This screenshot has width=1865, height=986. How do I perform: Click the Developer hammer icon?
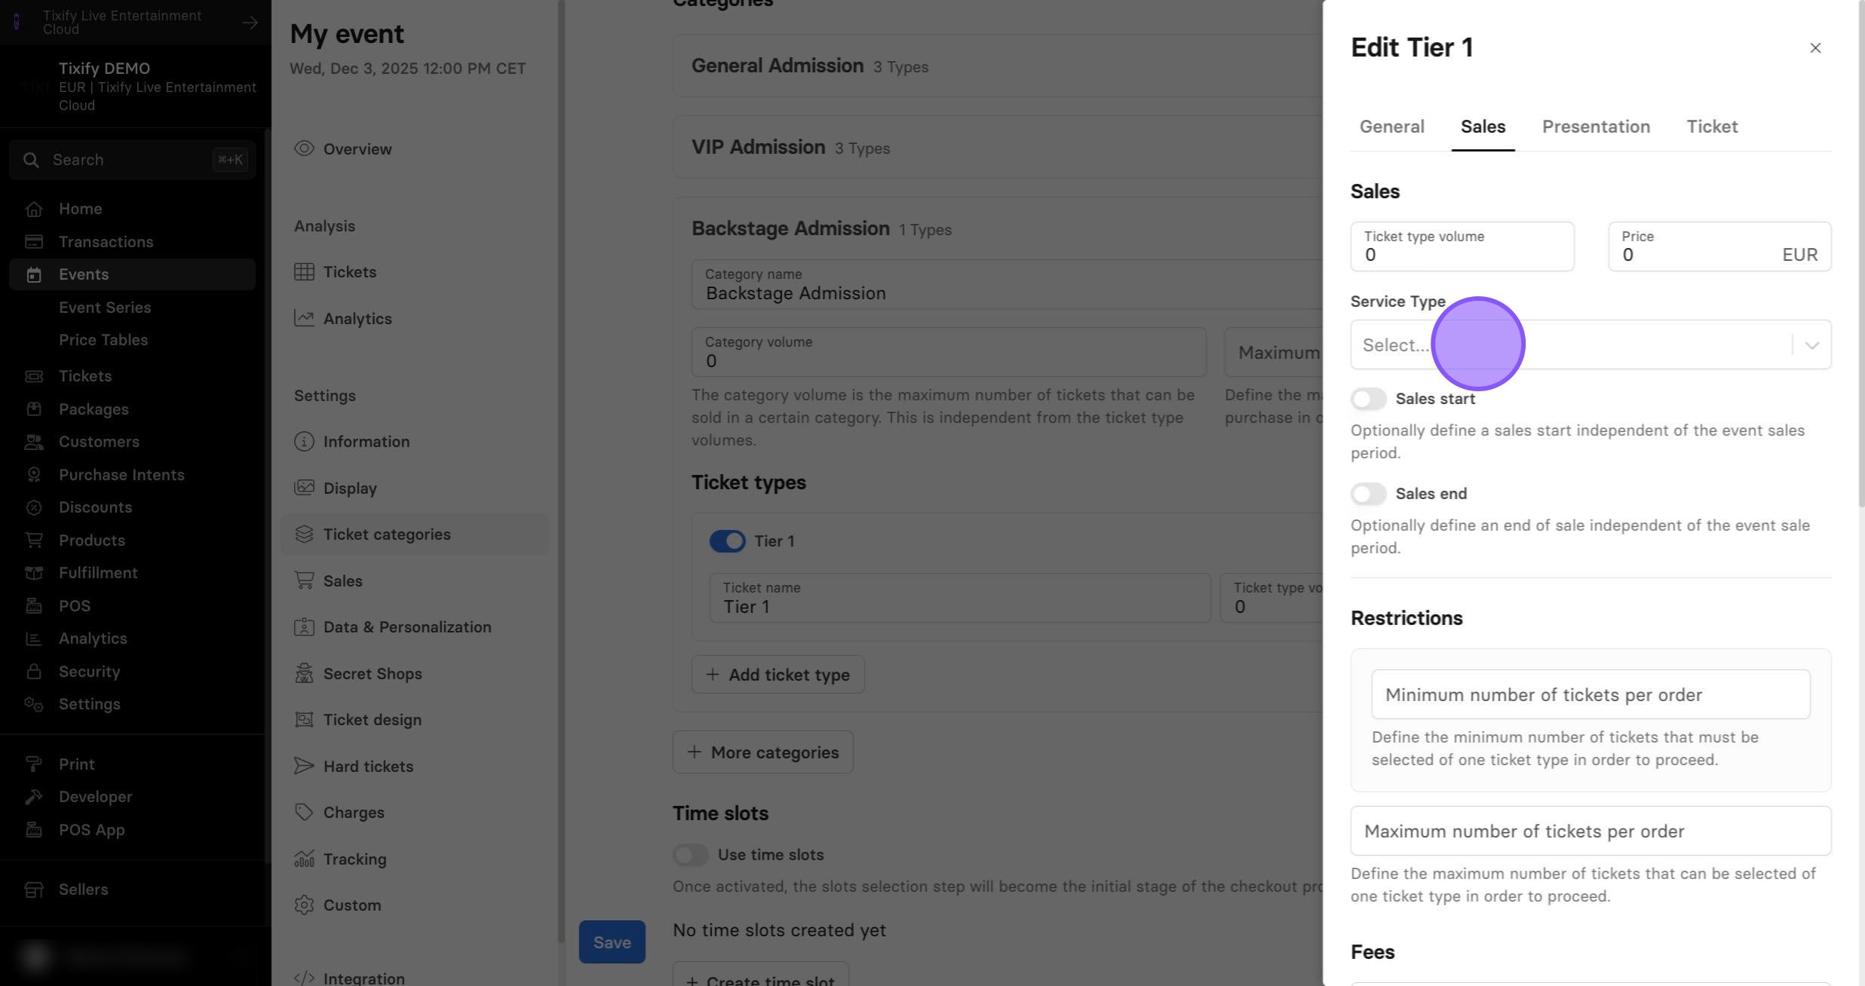[x=33, y=797]
